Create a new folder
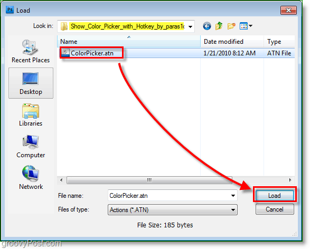 tap(231, 26)
